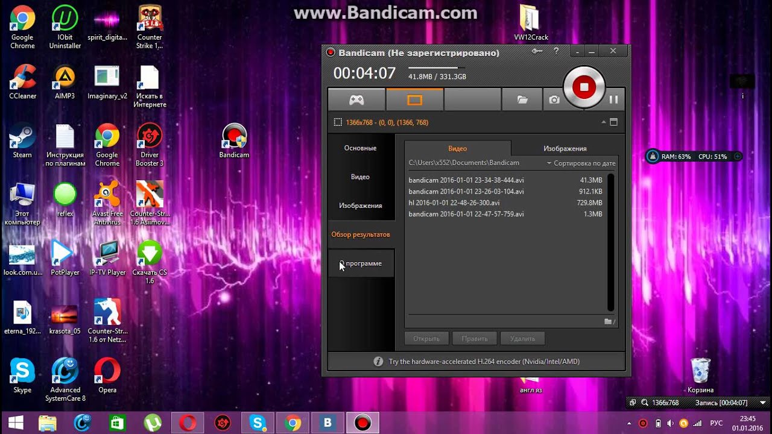Open the Видео section in the sidebar
Image resolution: width=772 pixels, height=434 pixels.
(361, 177)
